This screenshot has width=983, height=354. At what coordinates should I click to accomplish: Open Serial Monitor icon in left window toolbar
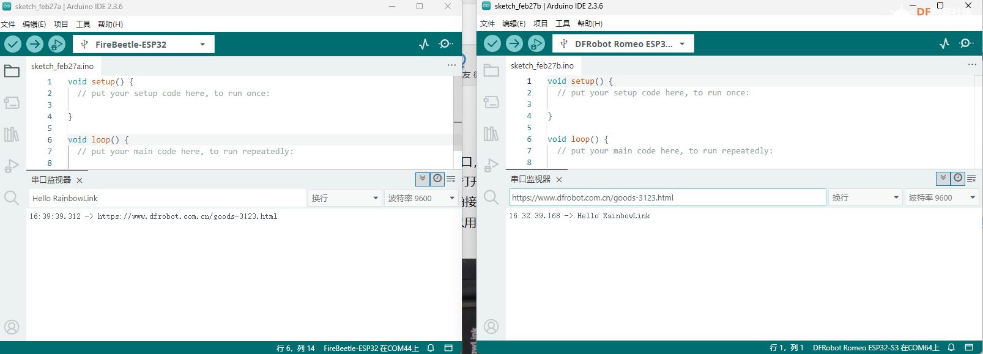[x=446, y=44]
